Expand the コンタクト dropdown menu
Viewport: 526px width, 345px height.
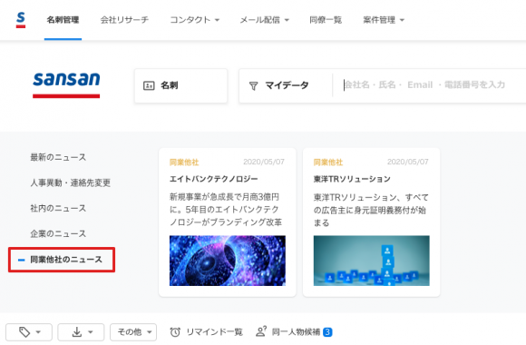coord(195,20)
